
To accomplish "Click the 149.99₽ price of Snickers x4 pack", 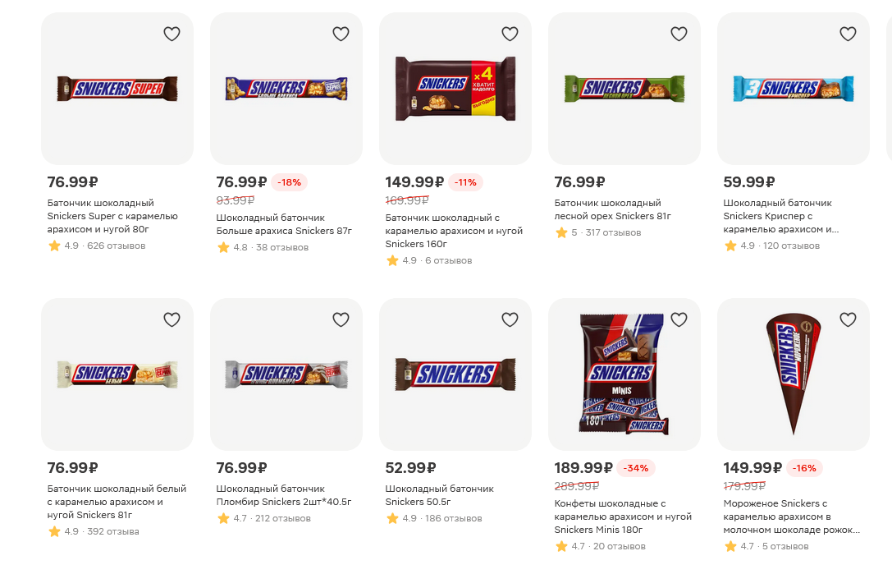I will [414, 182].
